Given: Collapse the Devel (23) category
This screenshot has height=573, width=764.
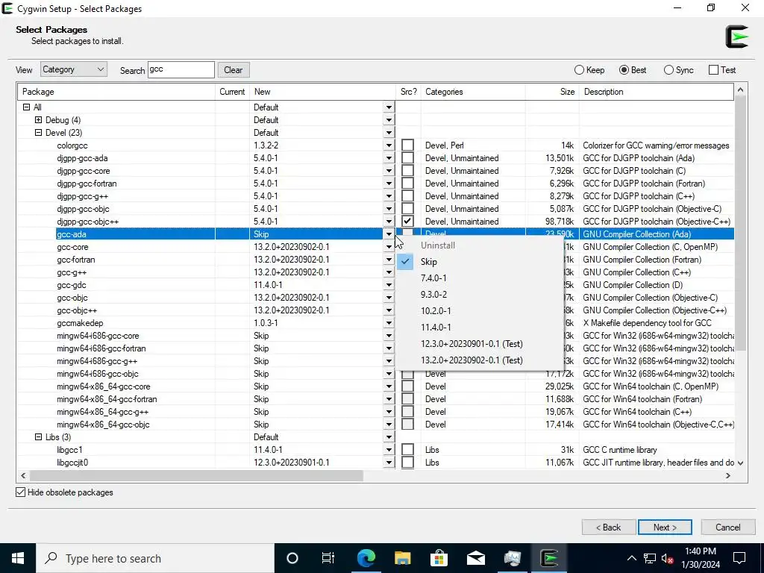Looking at the screenshot, I should [x=39, y=133].
